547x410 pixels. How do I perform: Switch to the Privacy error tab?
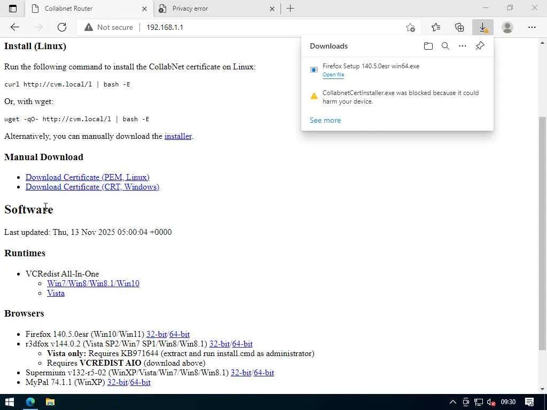click(216, 9)
